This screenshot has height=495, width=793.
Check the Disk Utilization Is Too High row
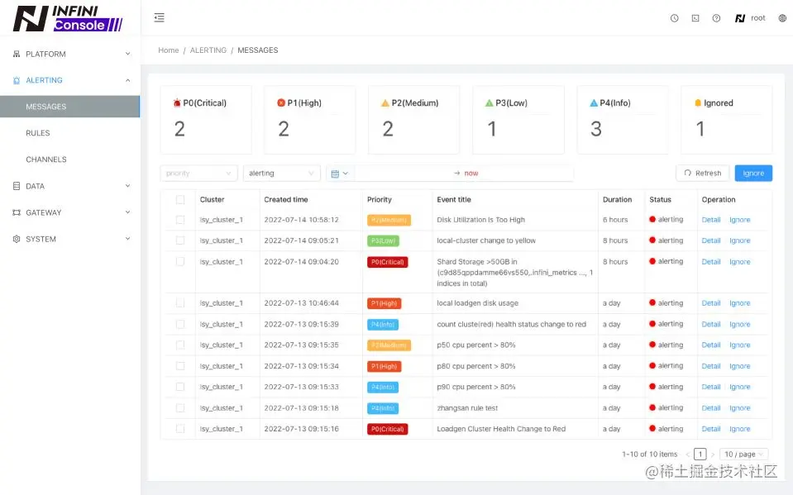tap(180, 220)
